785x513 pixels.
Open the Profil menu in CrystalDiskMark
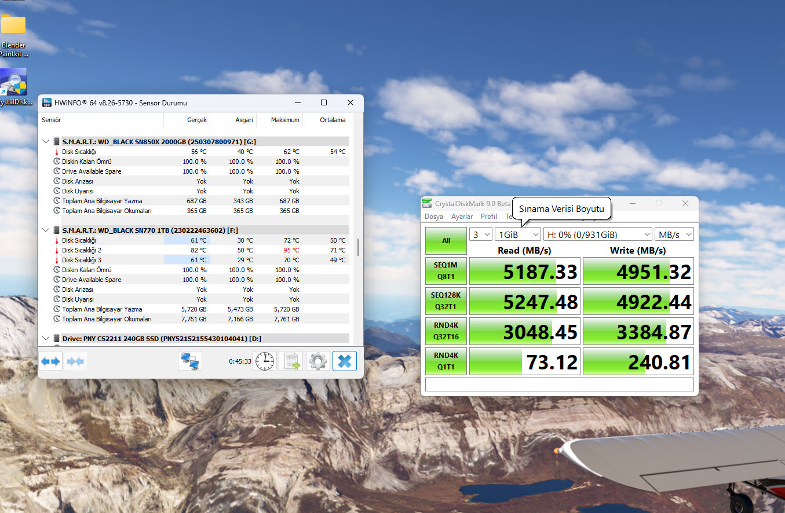tap(489, 217)
